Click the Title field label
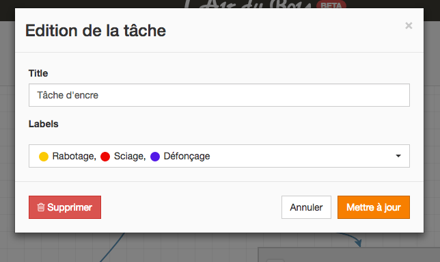440x262 pixels. pyautogui.click(x=38, y=73)
